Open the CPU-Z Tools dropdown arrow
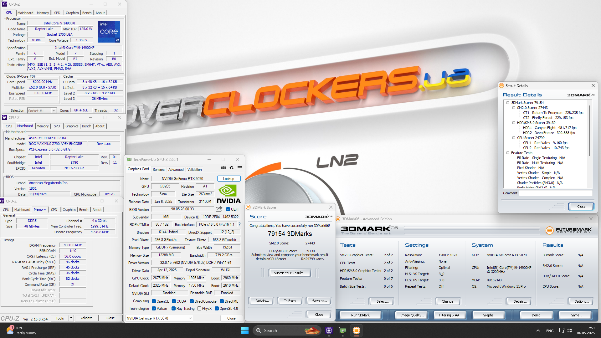Screen dimensions: 601x338 [71, 318]
